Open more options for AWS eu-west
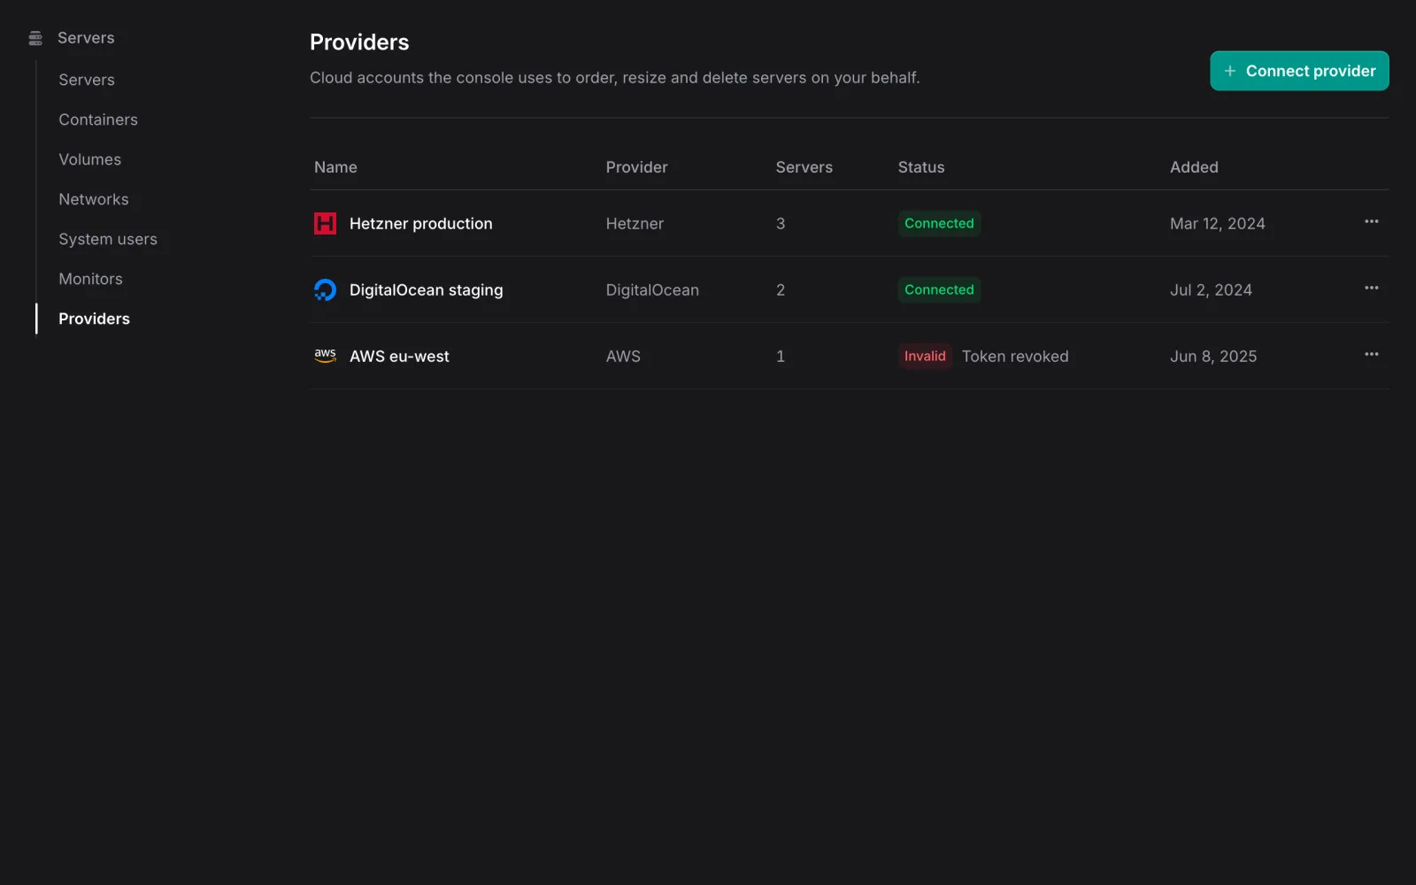The height and width of the screenshot is (885, 1416). 1371,355
